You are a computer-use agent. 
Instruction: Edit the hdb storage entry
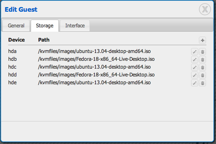tap(195, 59)
